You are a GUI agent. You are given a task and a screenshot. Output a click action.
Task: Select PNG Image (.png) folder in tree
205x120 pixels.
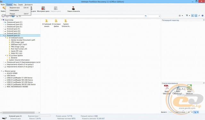click(x=18, y=47)
